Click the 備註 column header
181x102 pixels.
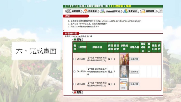(159, 47)
